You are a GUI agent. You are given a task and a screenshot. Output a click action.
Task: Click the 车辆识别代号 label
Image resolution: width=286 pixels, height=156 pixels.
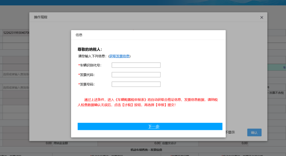point(90,65)
